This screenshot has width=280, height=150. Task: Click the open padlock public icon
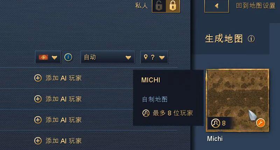[159, 6]
